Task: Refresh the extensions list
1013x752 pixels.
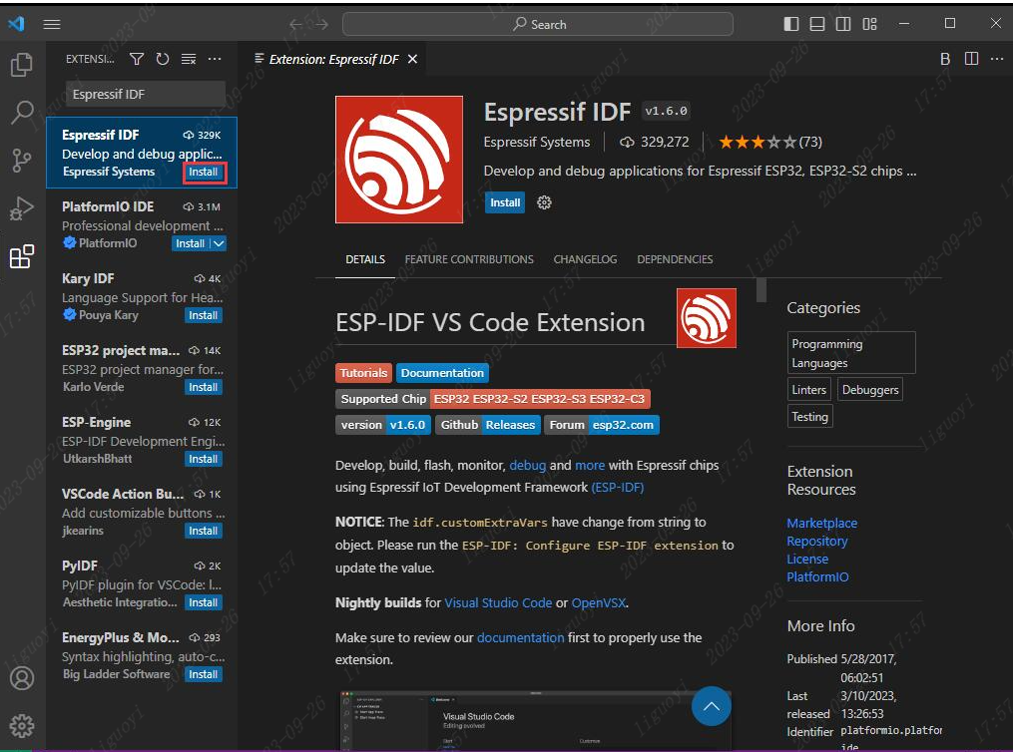Action: click(x=162, y=60)
